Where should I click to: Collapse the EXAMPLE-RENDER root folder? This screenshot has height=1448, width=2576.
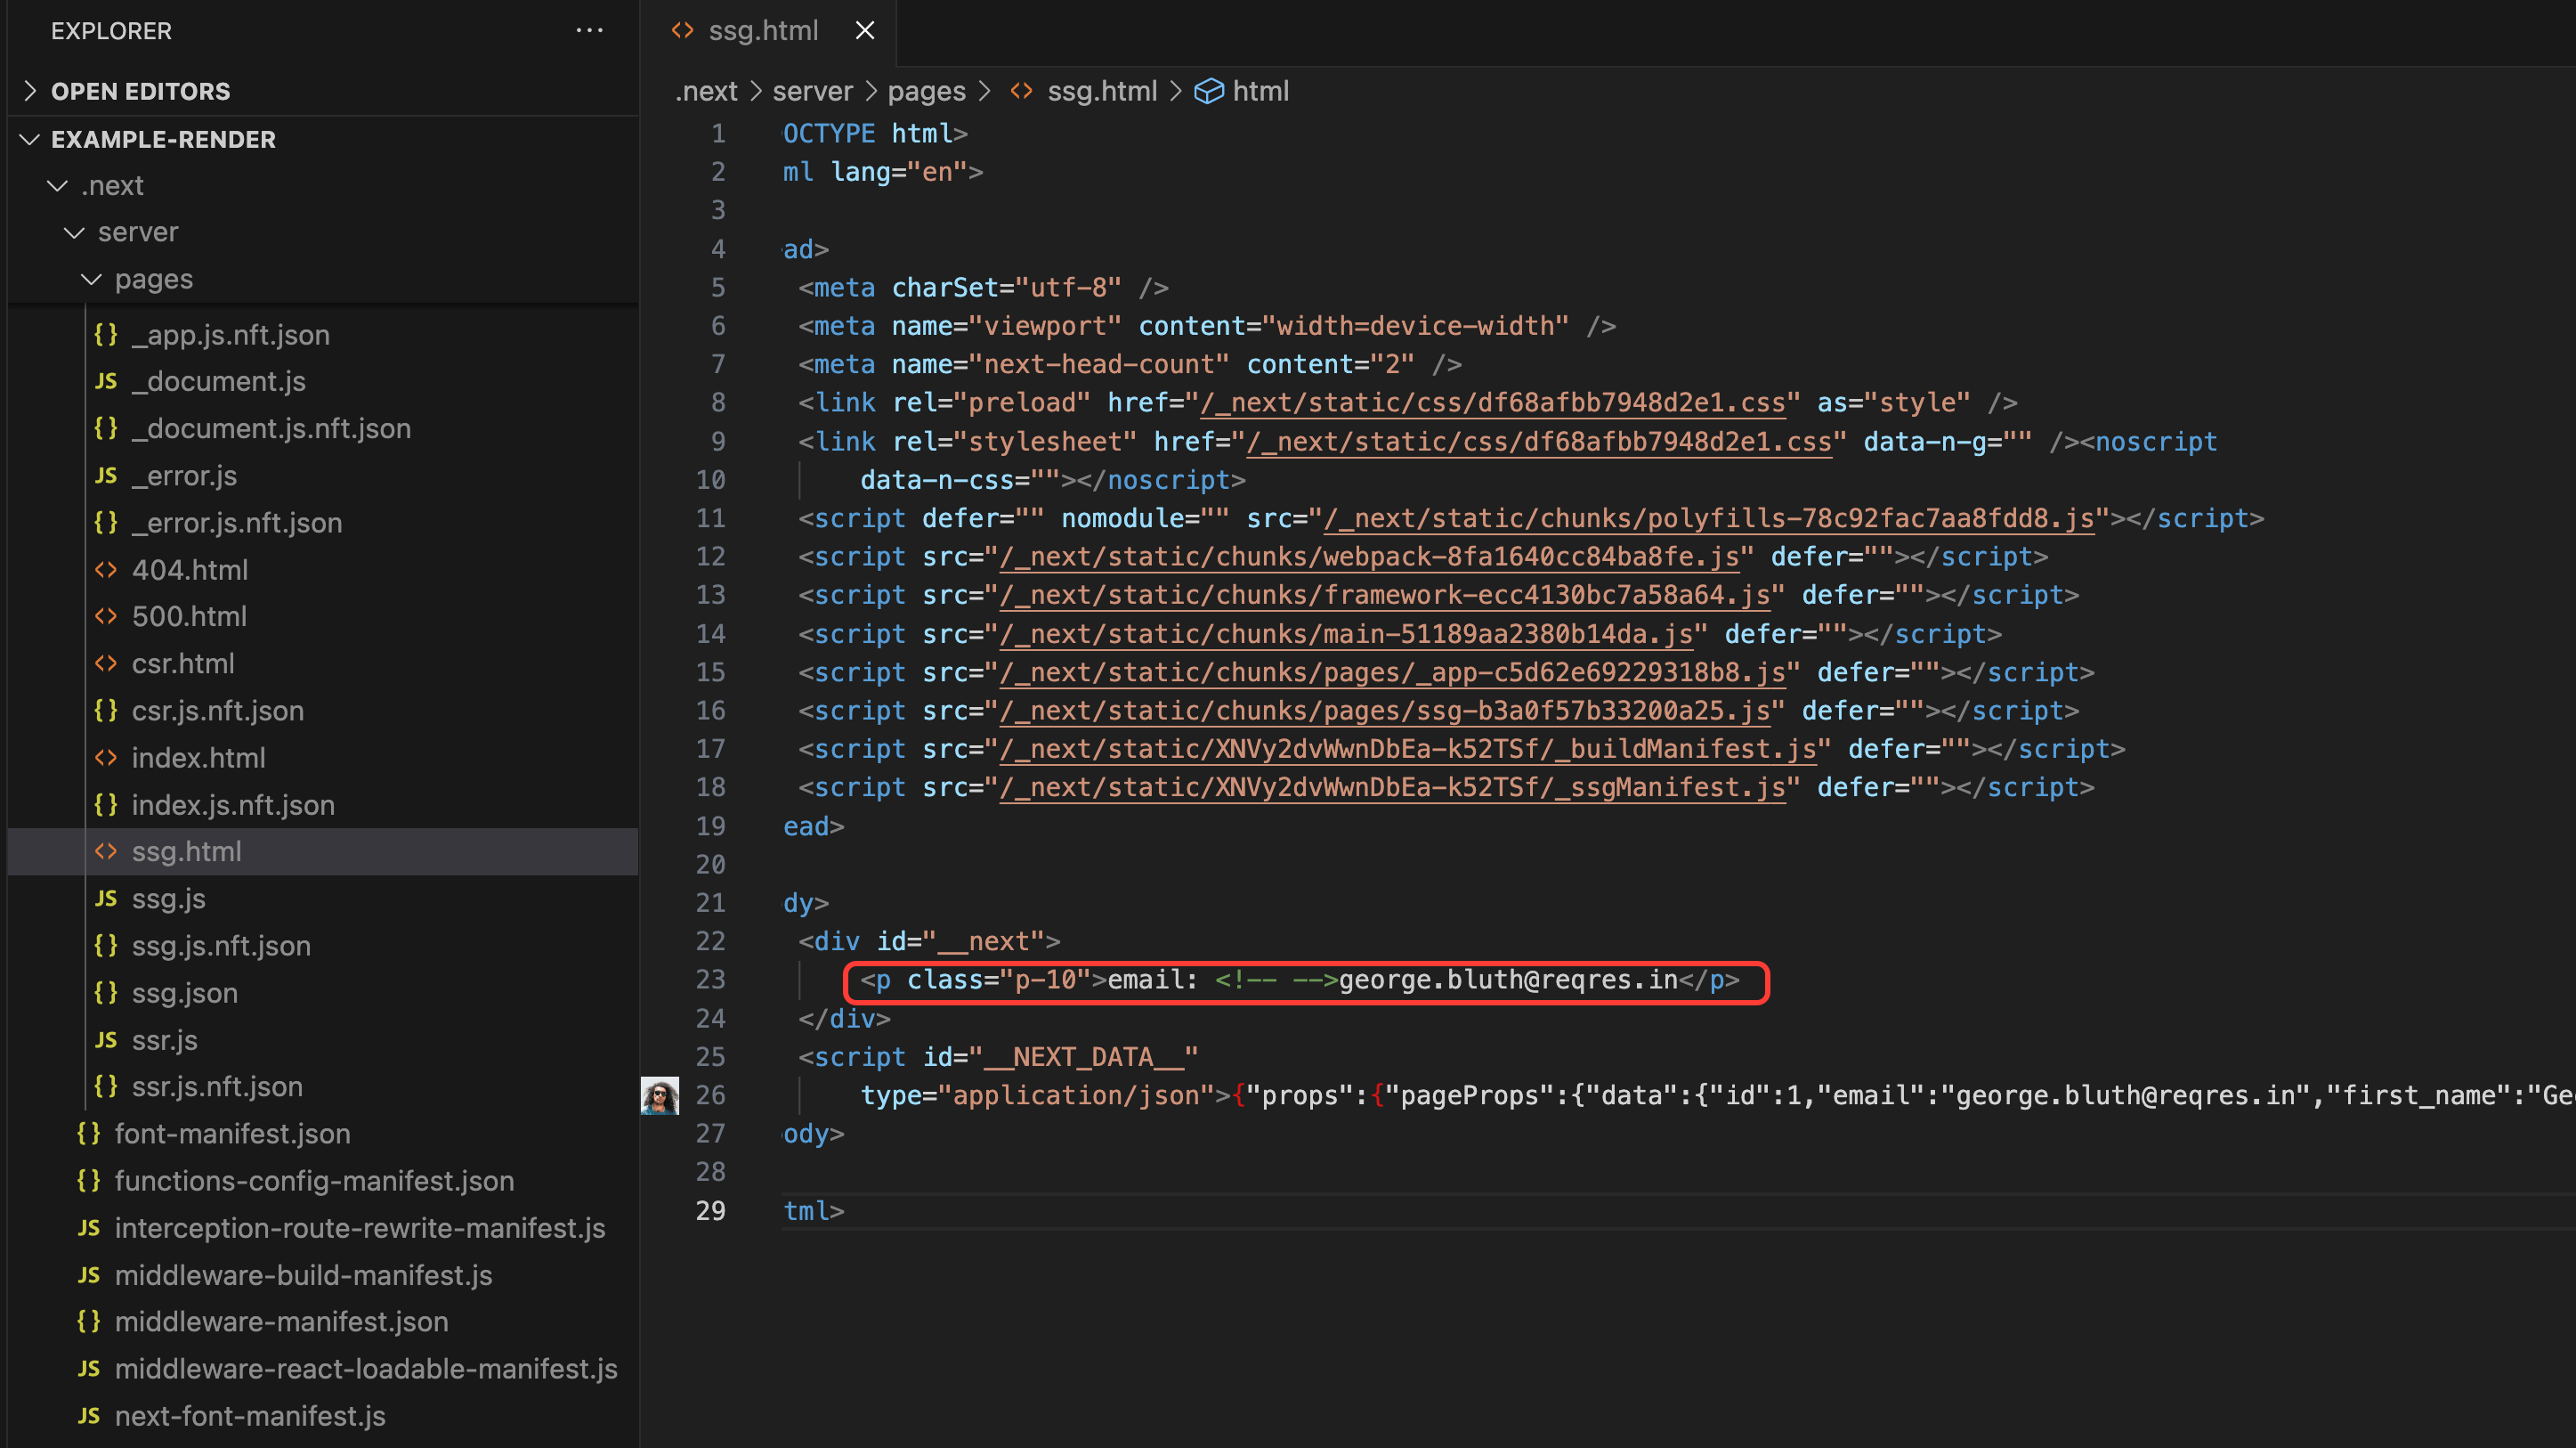(163, 139)
